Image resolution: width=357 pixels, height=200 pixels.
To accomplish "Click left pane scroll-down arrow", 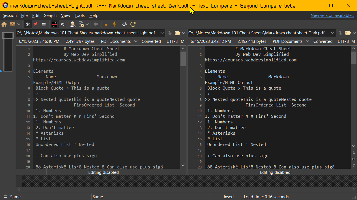I will 183,165.
